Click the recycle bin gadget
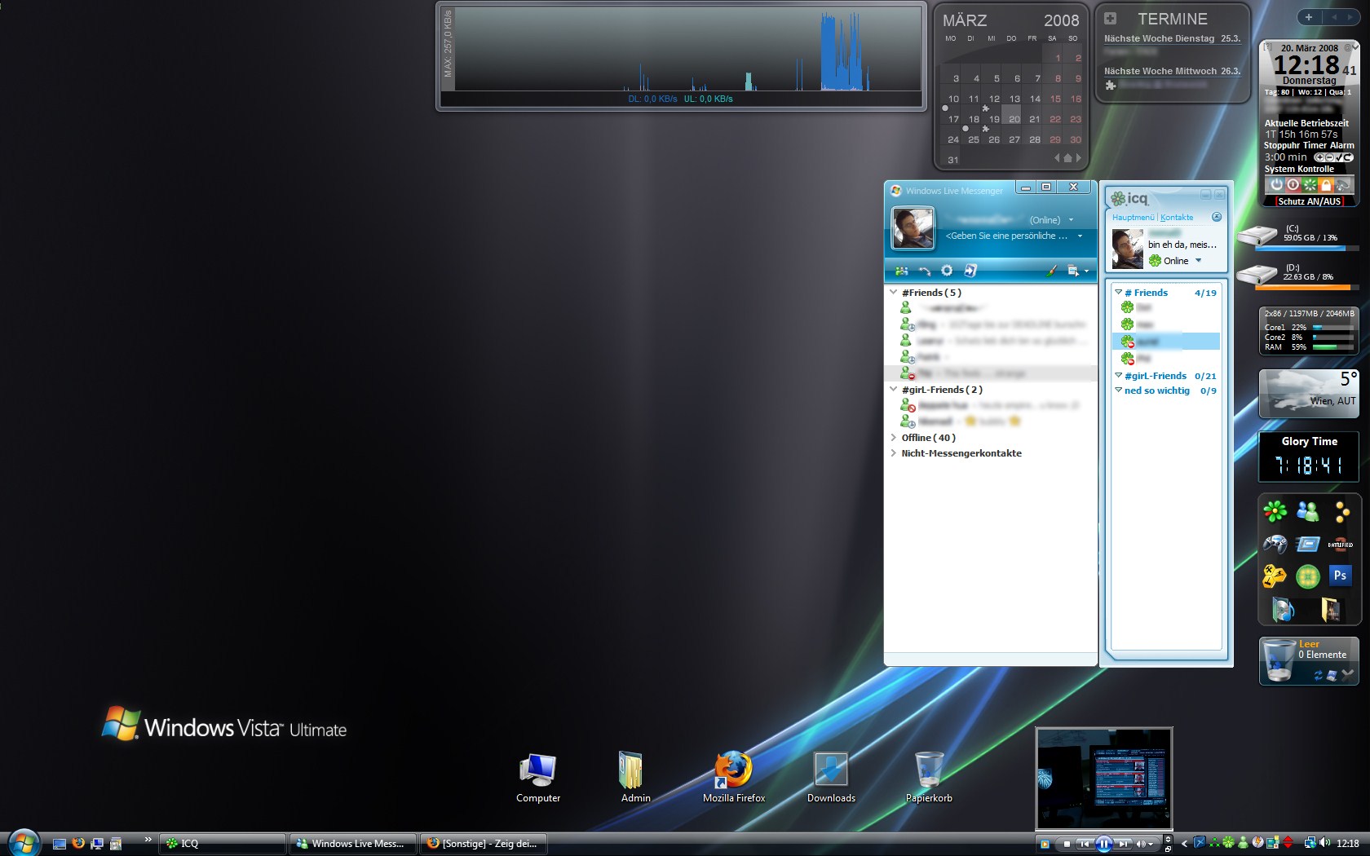Screen dimensions: 1370x856 point(1309,660)
